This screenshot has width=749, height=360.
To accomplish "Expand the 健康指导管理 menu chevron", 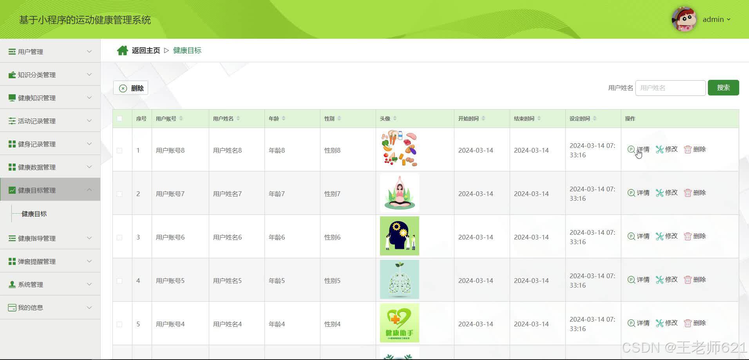I will click(x=89, y=238).
